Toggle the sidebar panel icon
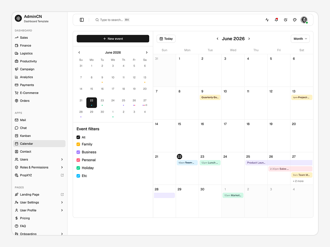 coord(82,20)
